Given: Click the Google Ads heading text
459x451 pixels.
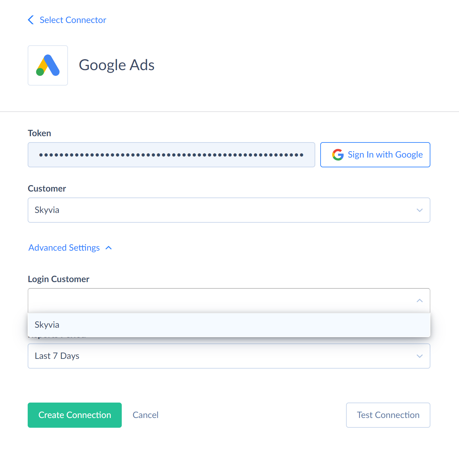Looking at the screenshot, I should pos(116,65).
